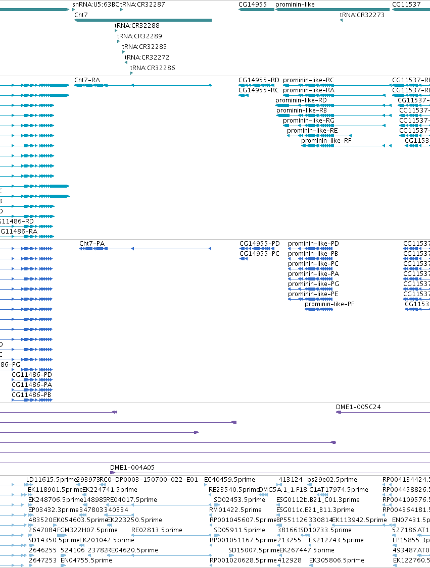Open the prominin-like-RC transcript
Viewport: 430px width, 568px height.
(308, 80)
